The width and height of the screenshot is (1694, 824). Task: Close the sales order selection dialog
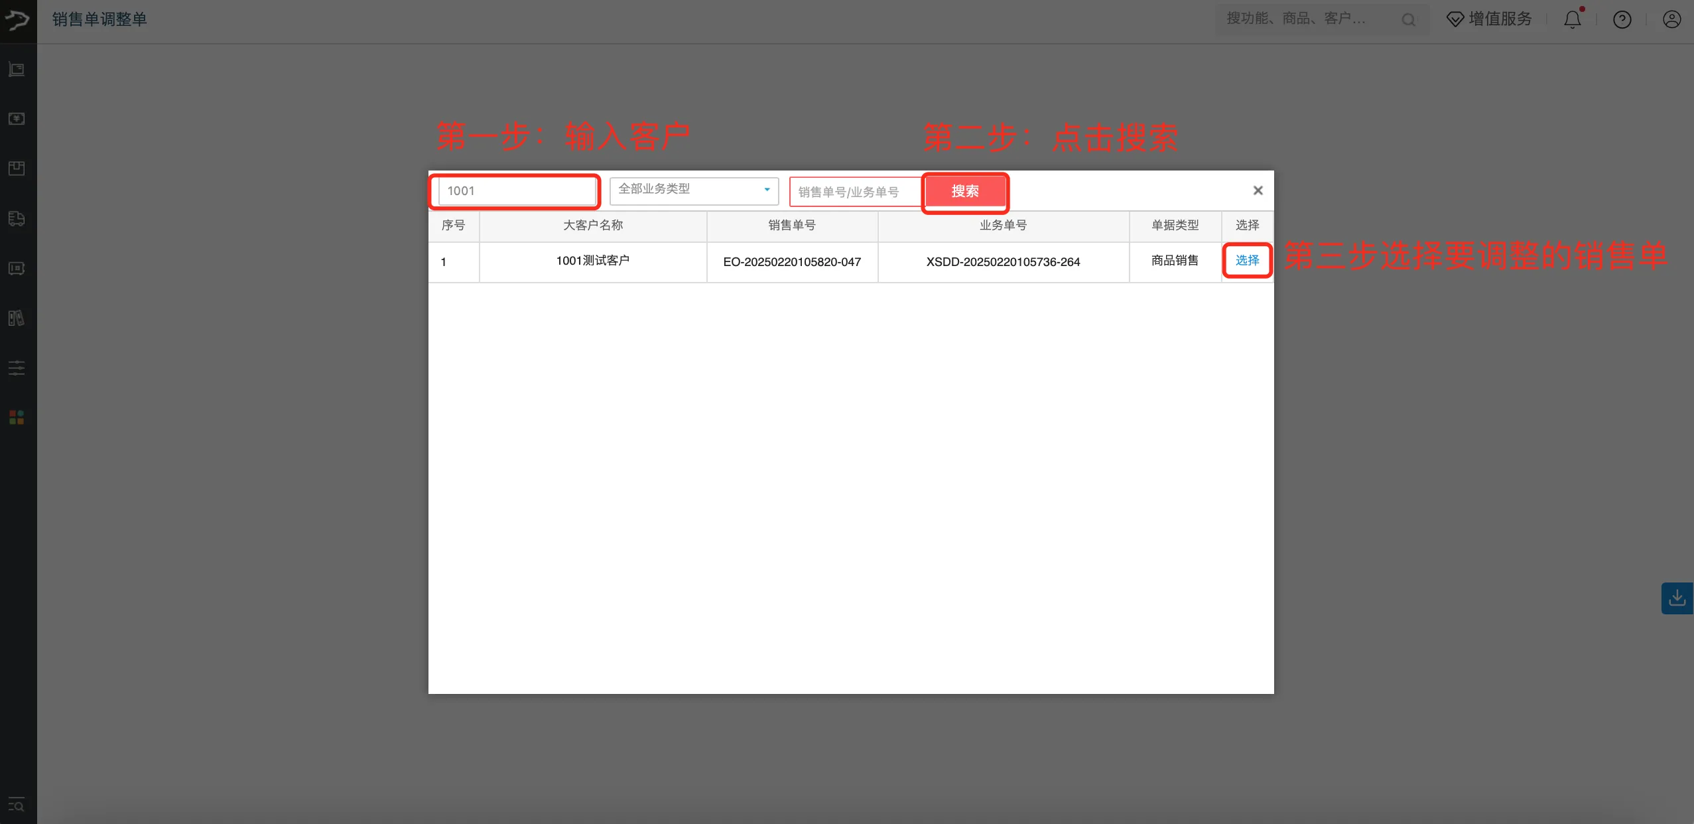1258,190
